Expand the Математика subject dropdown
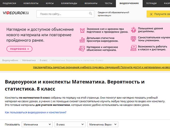 click(x=37, y=124)
